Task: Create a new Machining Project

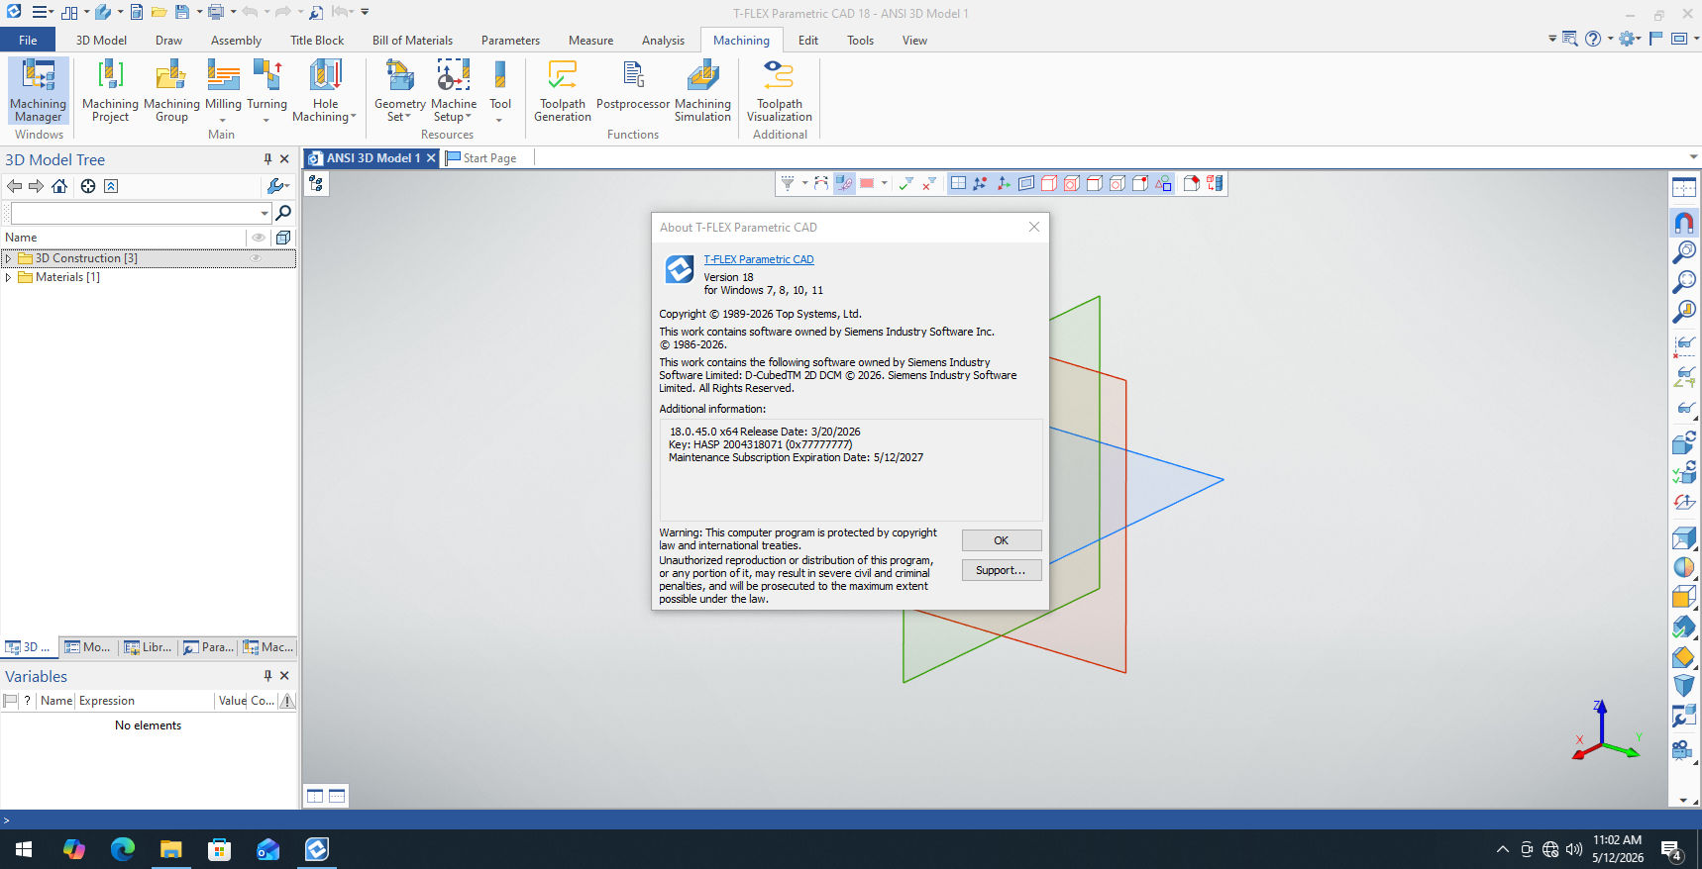Action: click(110, 90)
